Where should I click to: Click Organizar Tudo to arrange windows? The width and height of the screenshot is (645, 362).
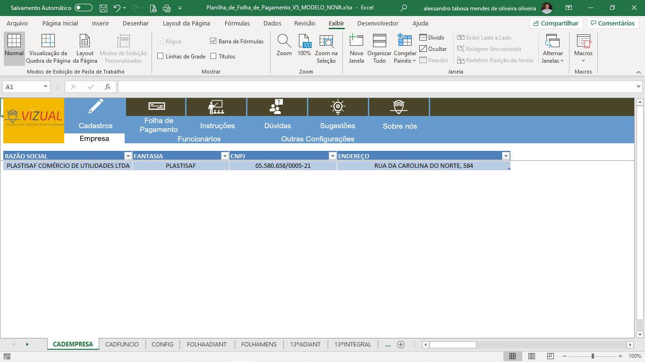coord(379,48)
